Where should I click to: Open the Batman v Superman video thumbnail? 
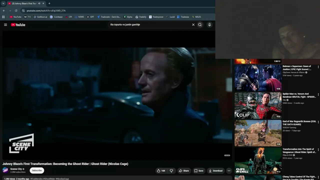point(258,78)
